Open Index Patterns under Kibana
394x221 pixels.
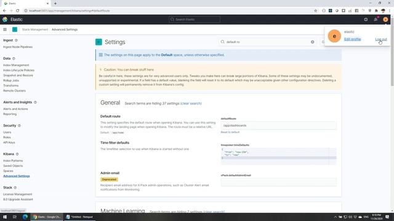point(13,161)
